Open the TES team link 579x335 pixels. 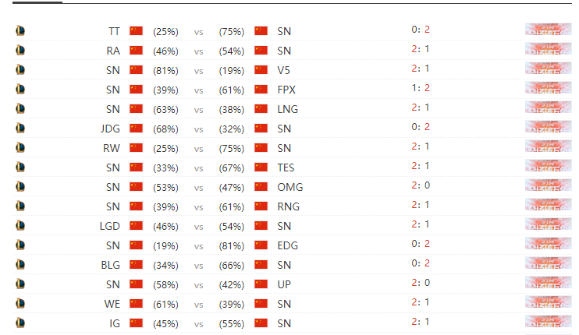coord(286,167)
